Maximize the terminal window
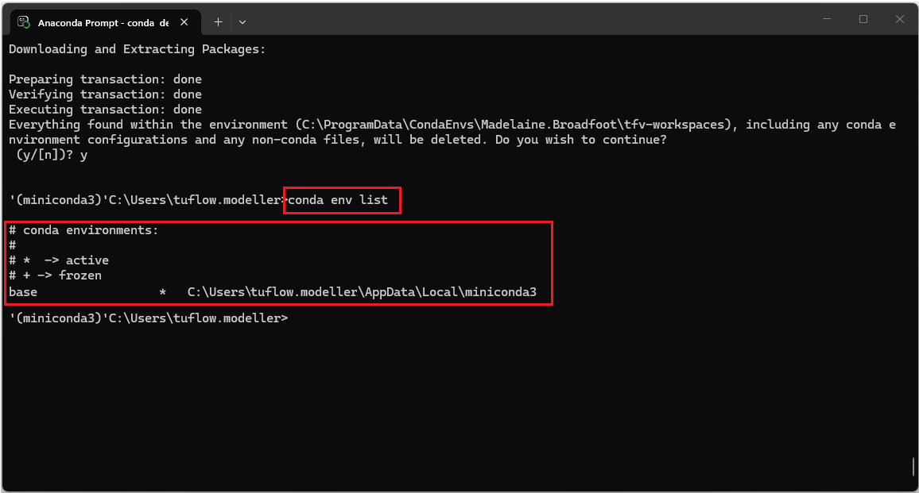919x493 pixels. 863,20
